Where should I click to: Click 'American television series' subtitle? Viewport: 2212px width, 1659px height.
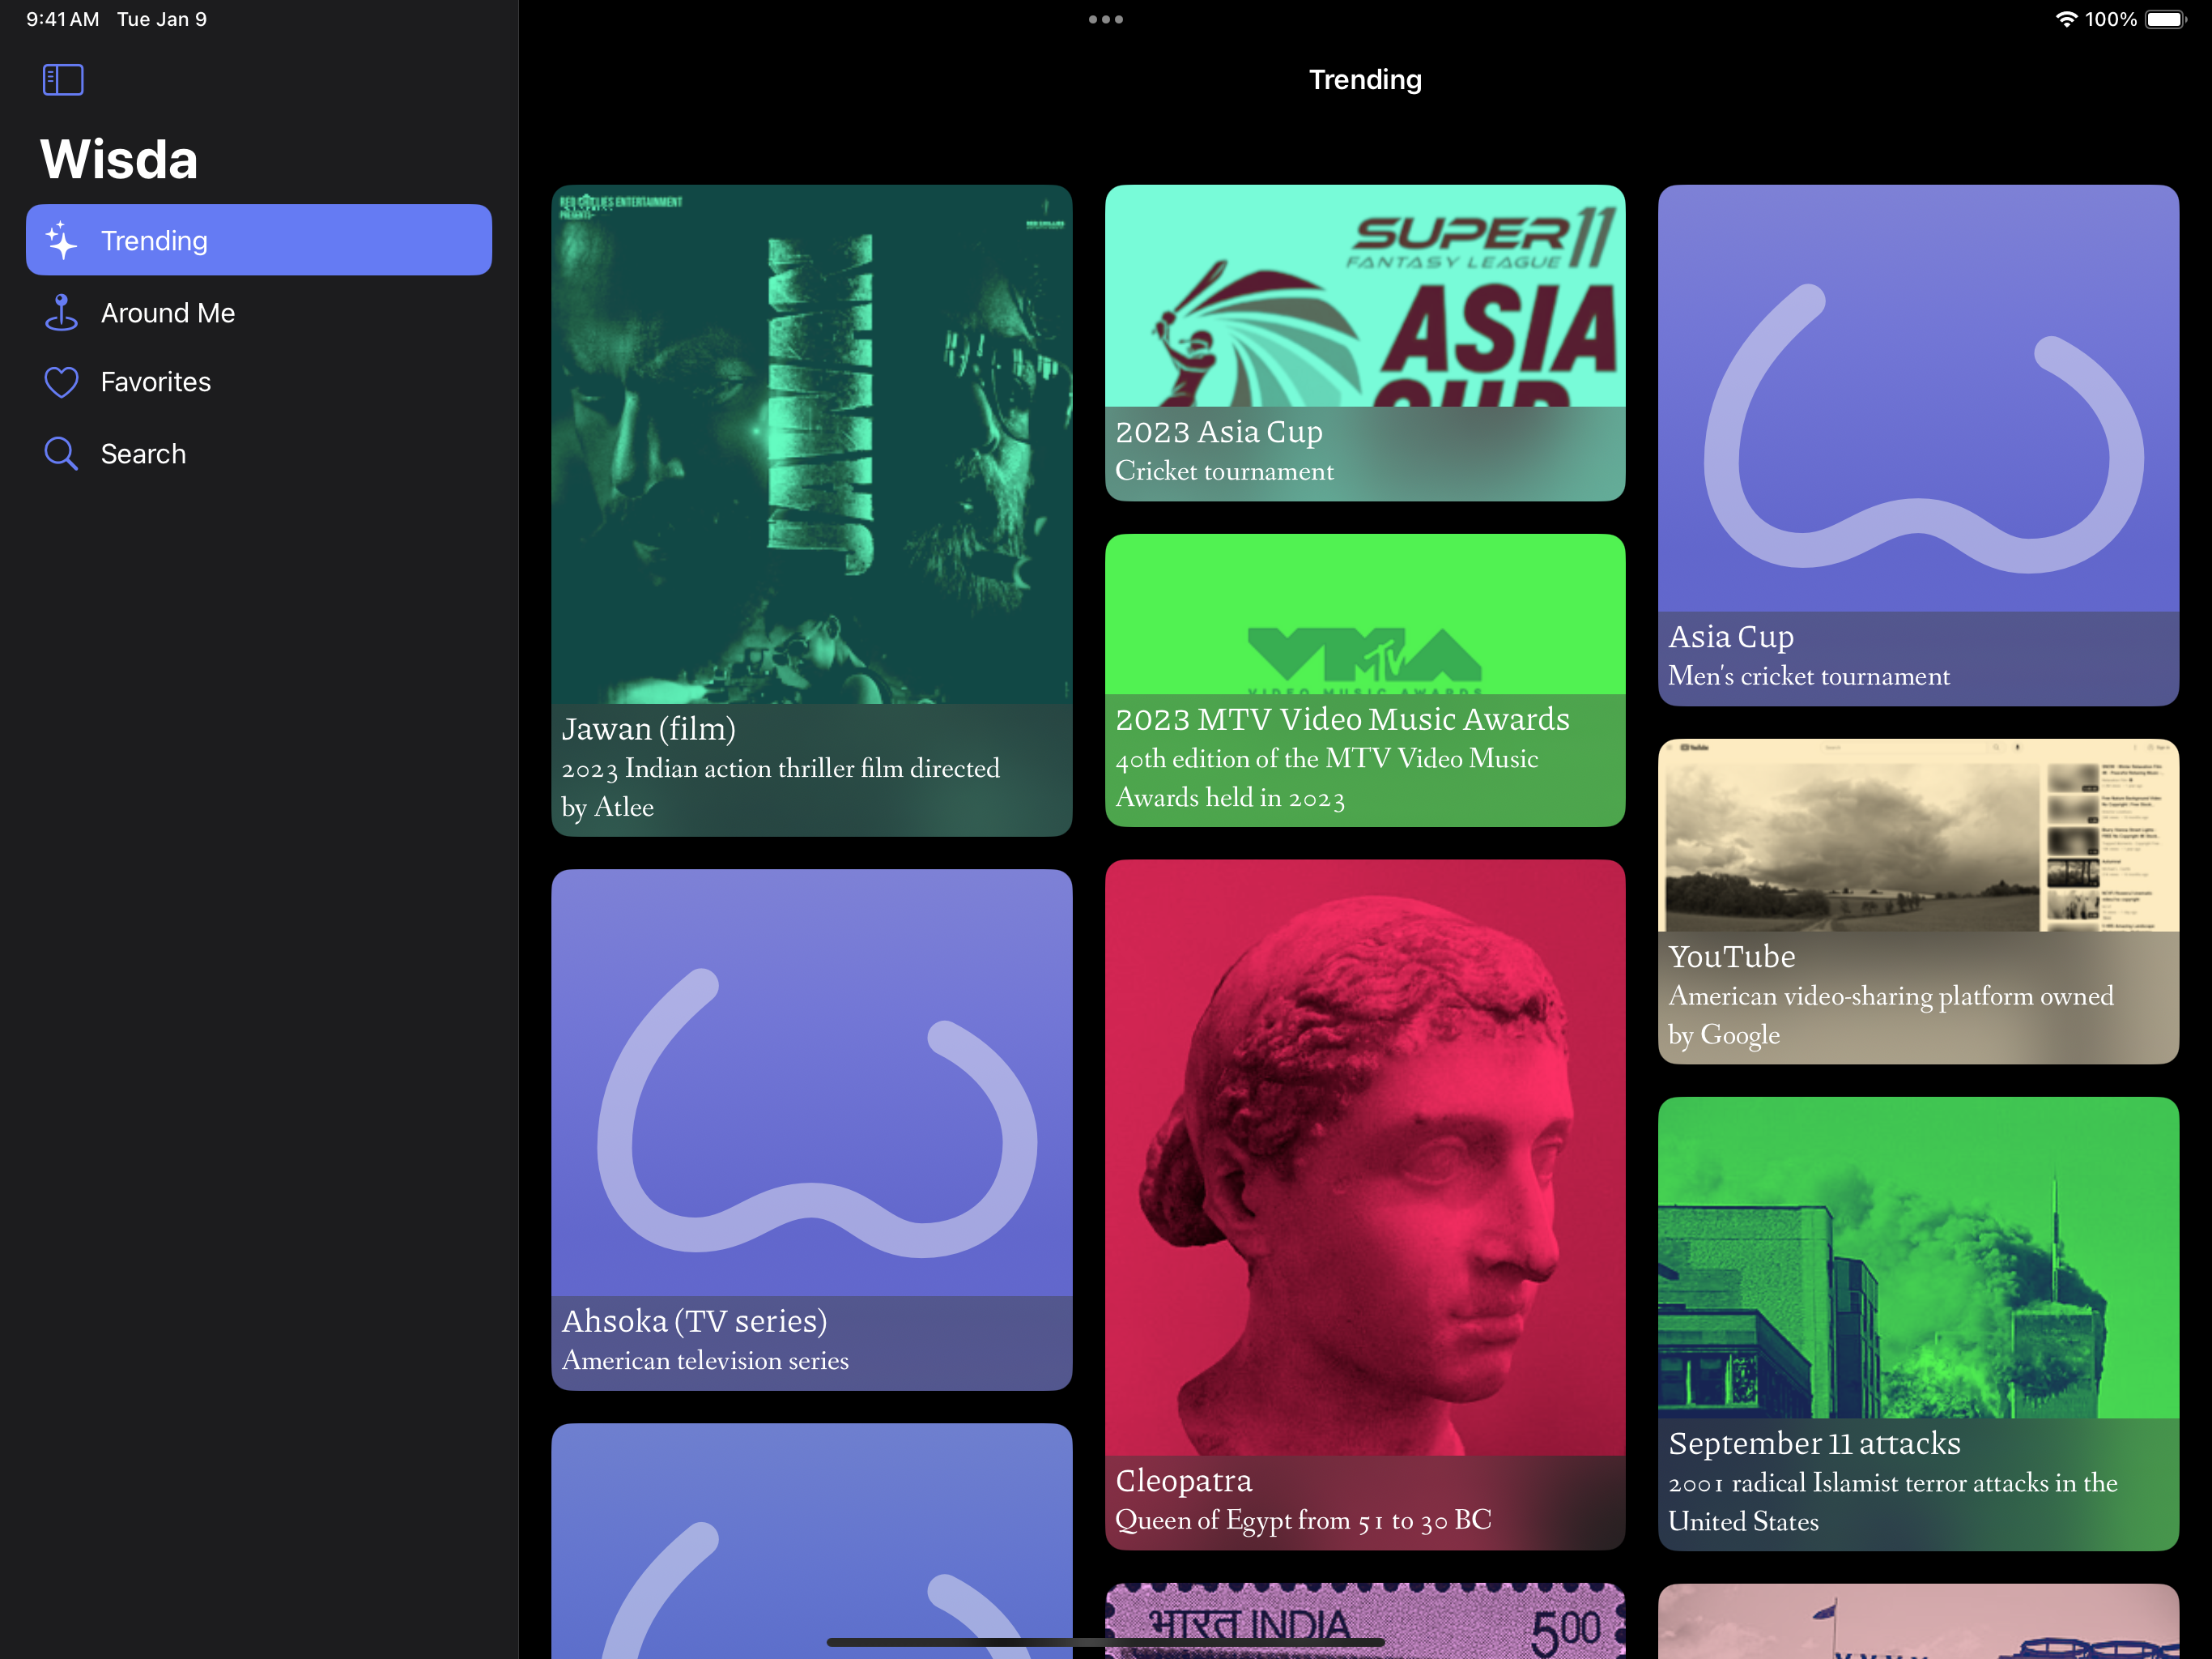tap(705, 1361)
